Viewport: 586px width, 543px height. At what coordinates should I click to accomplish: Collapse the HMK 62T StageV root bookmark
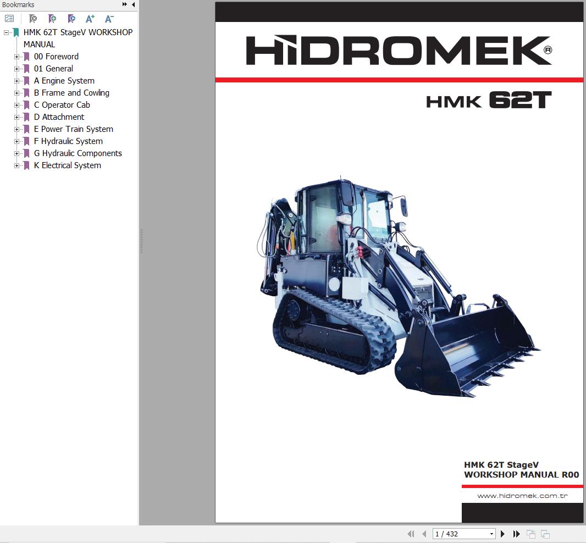click(7, 32)
